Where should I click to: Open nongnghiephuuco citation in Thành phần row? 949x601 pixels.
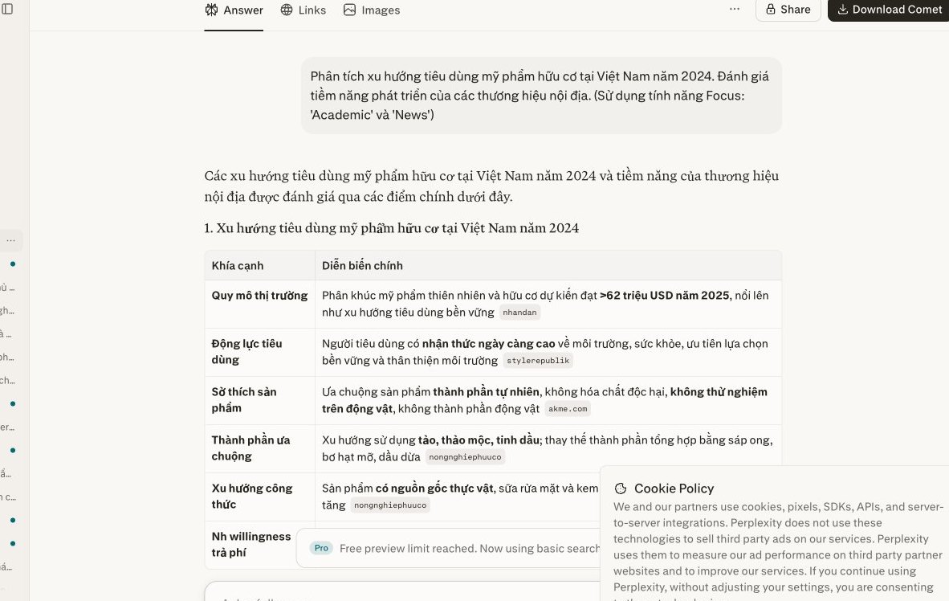click(465, 457)
